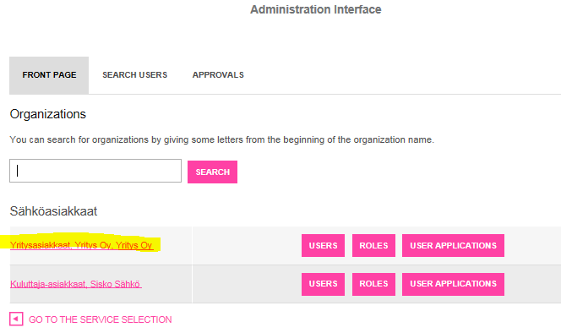Viewport: 561px width, 333px height.
Task: Open the Yritysasiakkaat, Yritys Oy organization link
Action: (x=82, y=245)
